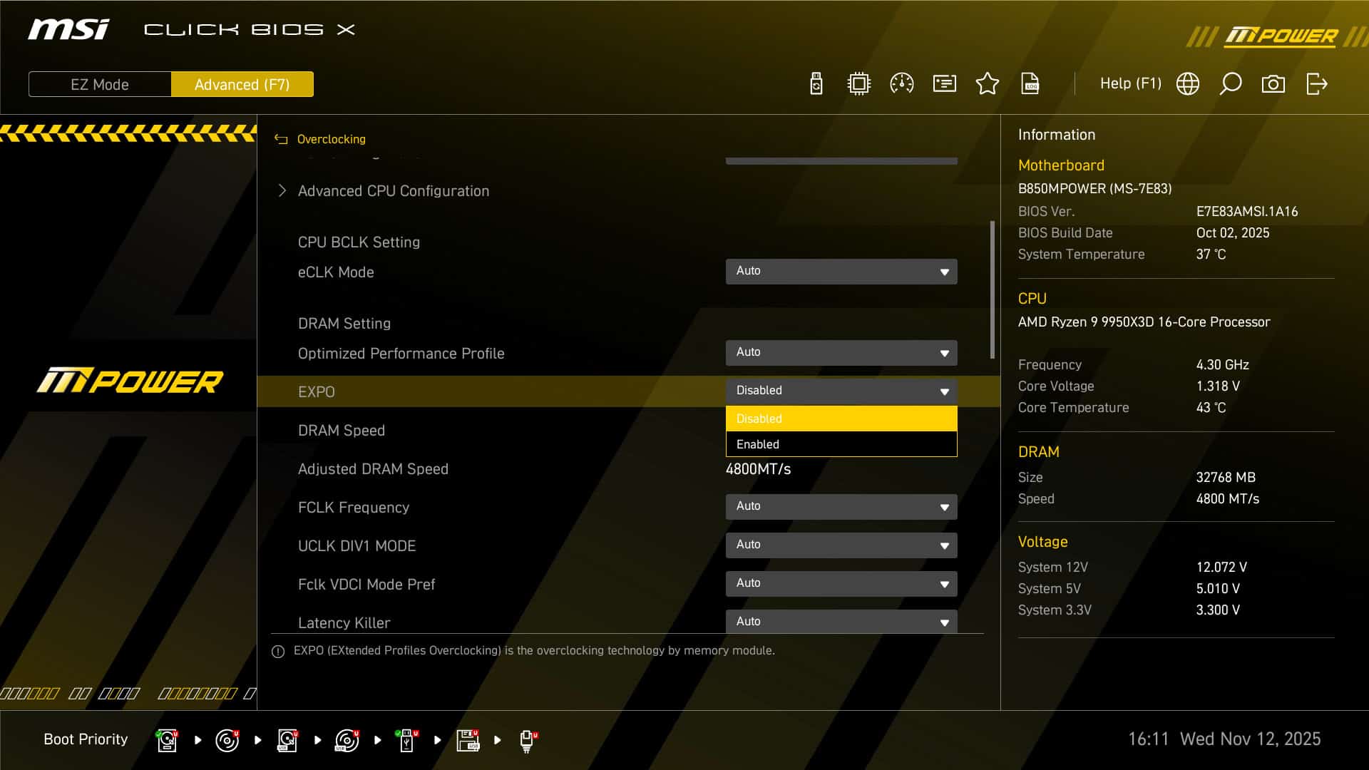
Task: Click the System 5V 5.010 V reading
Action: pos(1218,588)
